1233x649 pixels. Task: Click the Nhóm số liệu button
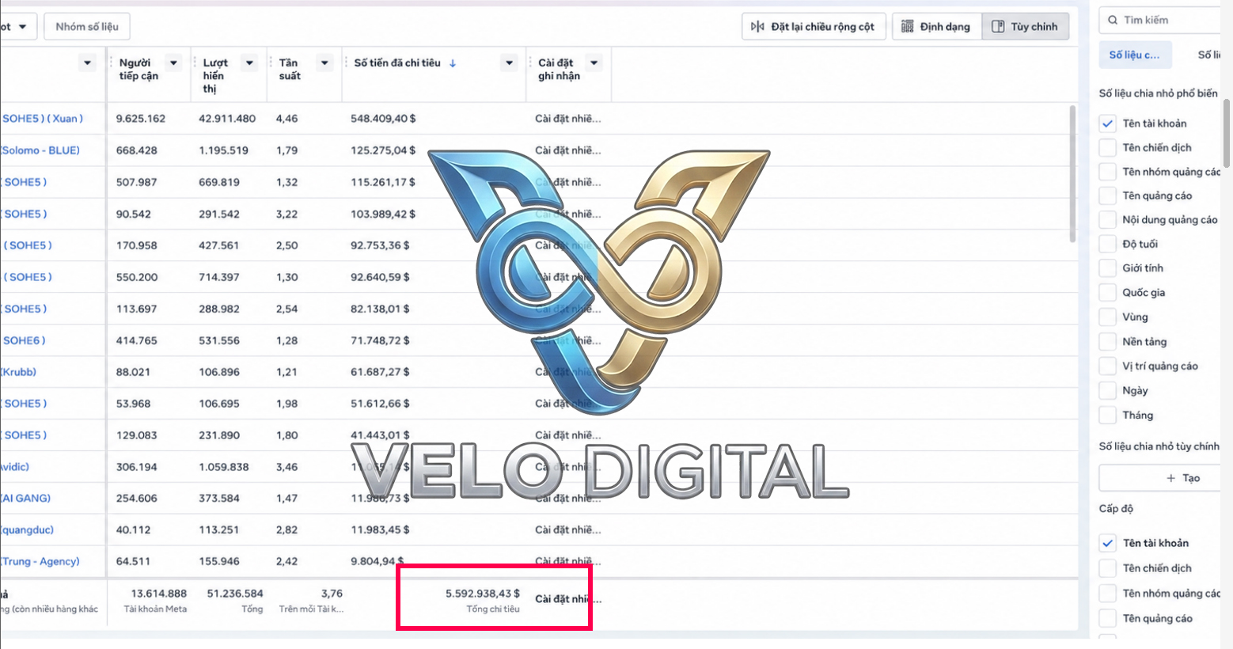tap(87, 26)
